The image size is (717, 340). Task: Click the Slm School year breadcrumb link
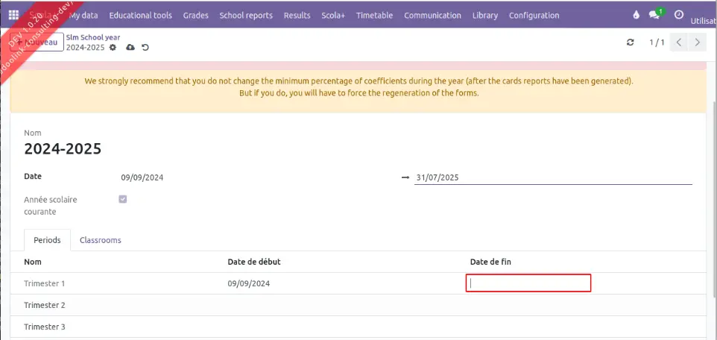[x=93, y=37]
